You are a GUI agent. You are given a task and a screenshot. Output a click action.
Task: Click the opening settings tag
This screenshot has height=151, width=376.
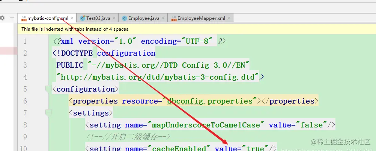pos(91,113)
